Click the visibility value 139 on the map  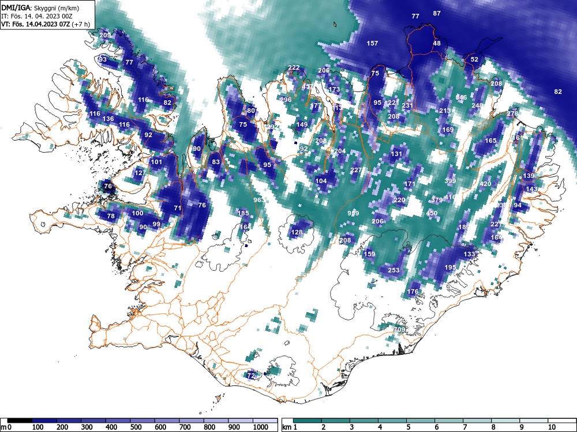point(529,176)
